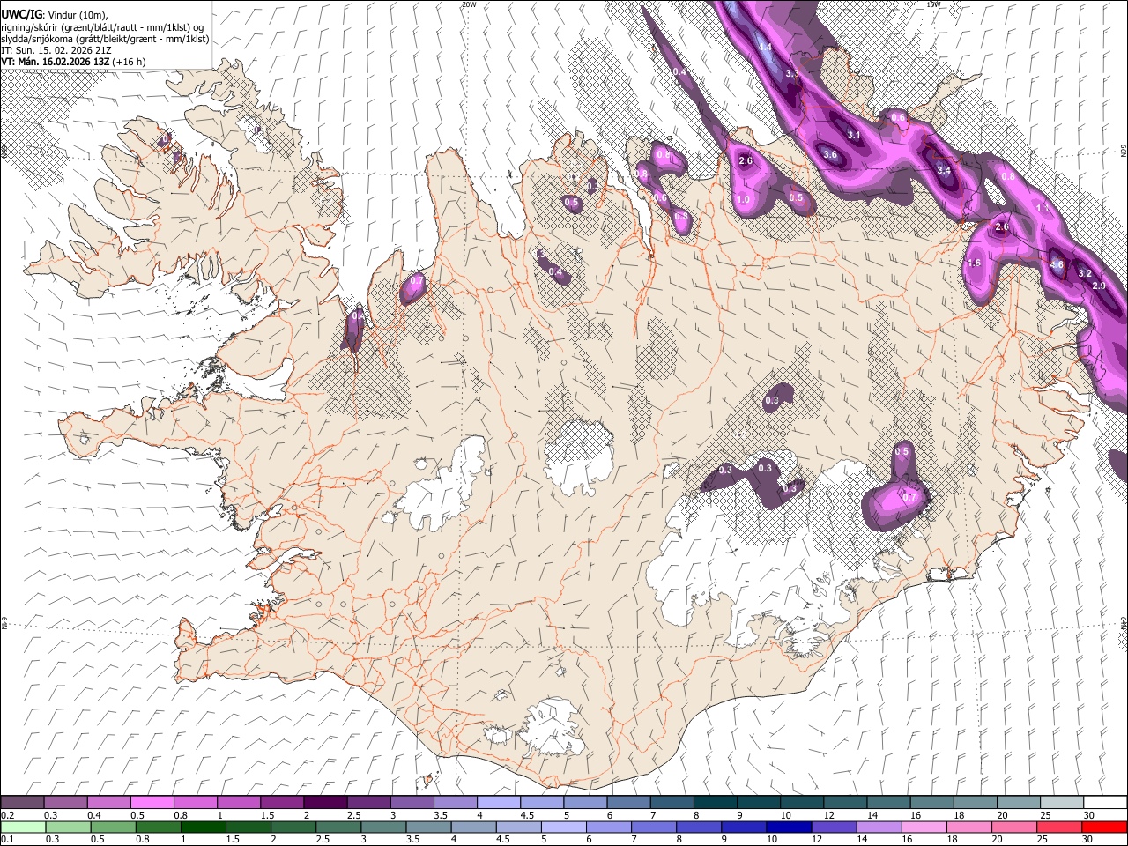Viewport: 1128px width, 846px height.
Task: Click the darkest green swatch between 1 and 1.5
Action: 203,827
